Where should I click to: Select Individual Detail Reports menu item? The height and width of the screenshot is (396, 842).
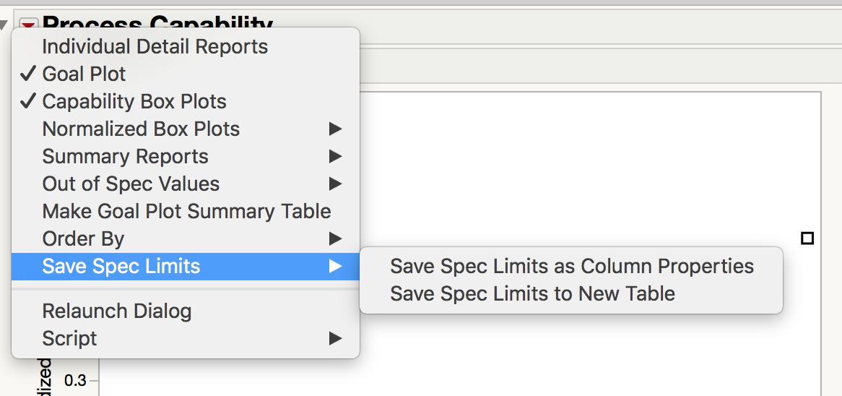155,47
